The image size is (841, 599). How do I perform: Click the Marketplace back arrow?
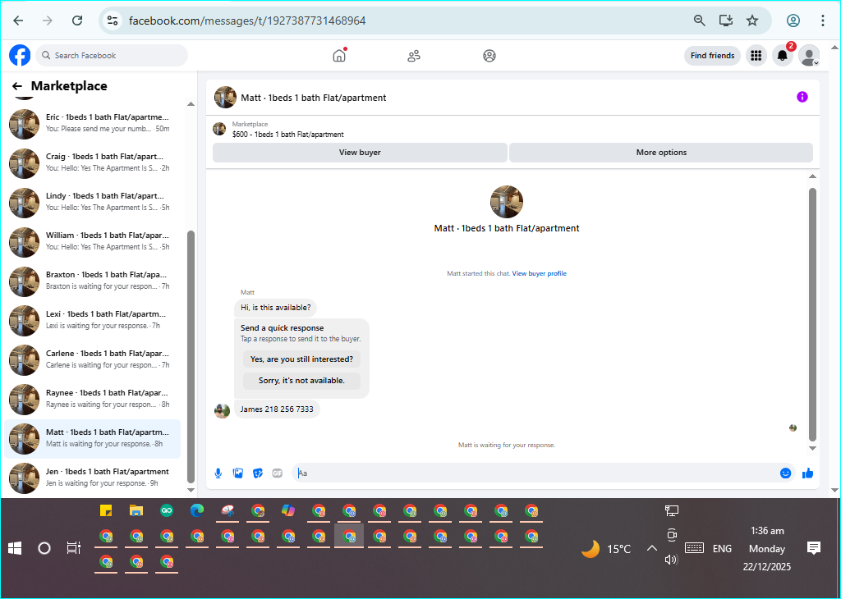[x=17, y=85]
